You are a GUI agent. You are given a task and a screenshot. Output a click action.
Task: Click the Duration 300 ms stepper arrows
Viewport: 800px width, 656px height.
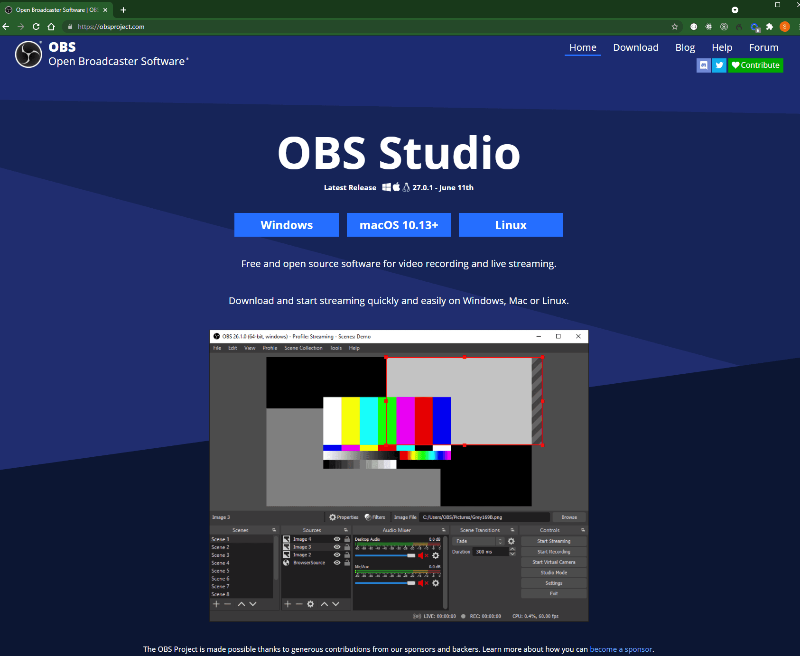[512, 552]
